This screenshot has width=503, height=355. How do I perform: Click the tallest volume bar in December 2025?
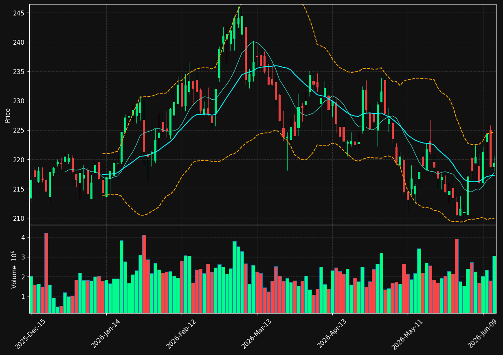(x=46, y=273)
